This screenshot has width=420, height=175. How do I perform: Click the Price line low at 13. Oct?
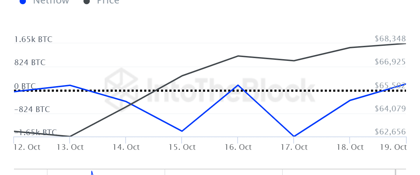70,136
